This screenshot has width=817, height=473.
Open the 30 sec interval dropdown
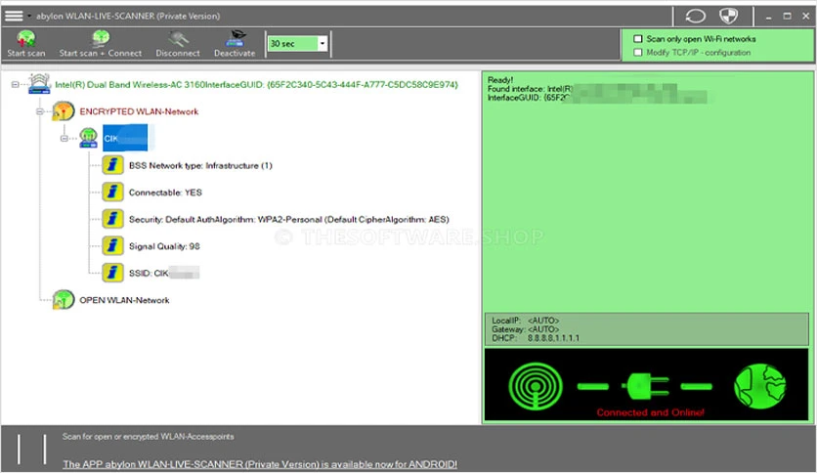(x=322, y=44)
